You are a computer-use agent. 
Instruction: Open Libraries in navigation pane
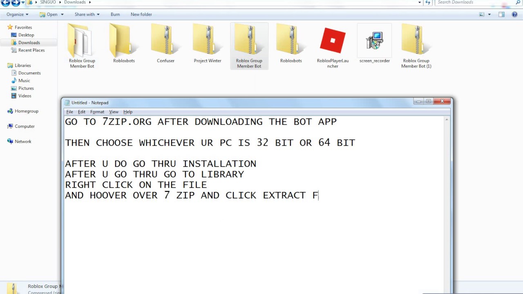pos(22,65)
